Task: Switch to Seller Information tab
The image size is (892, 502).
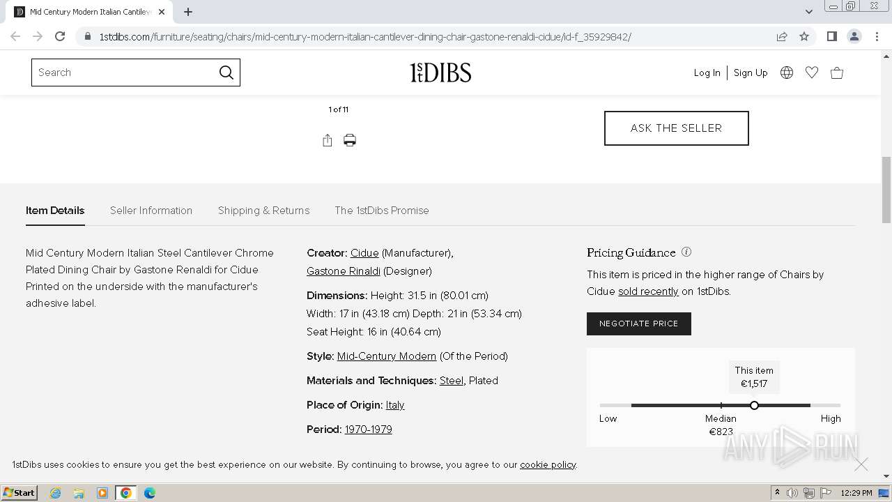Action: tap(151, 211)
